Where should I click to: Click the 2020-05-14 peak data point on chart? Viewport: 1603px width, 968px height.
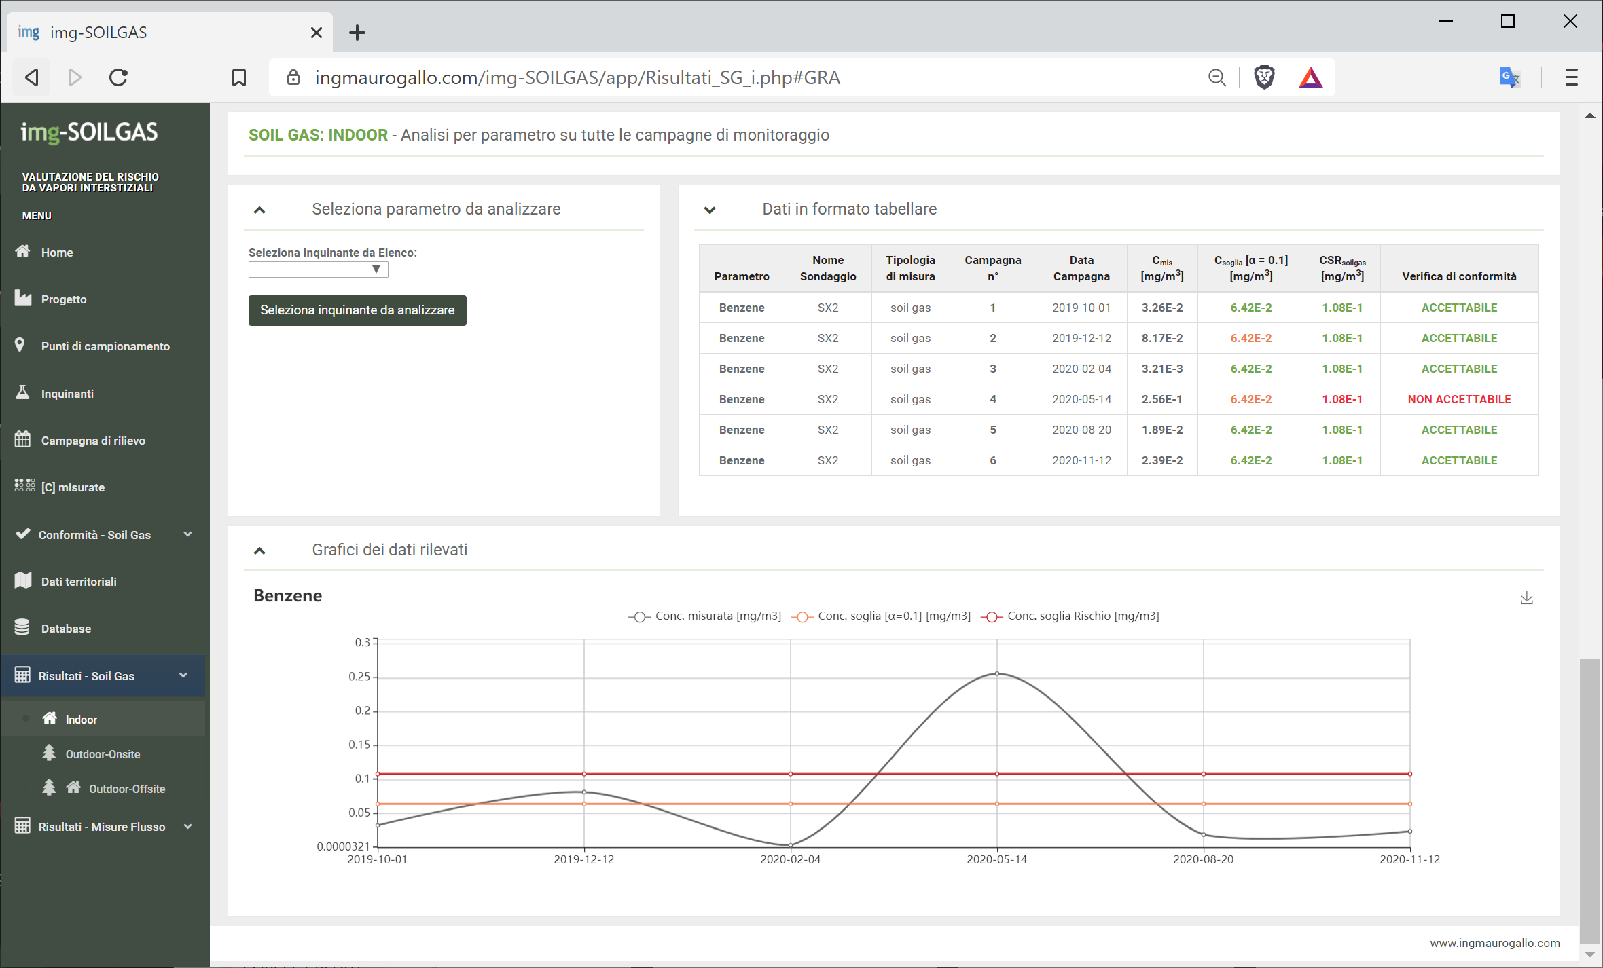997,673
